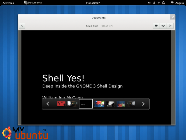Click the share icon in the toolbar

click(x=163, y=26)
